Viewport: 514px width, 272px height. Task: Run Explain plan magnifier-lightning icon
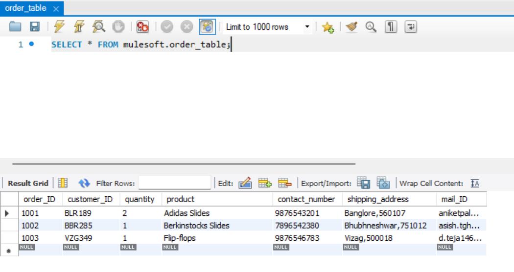[98, 27]
